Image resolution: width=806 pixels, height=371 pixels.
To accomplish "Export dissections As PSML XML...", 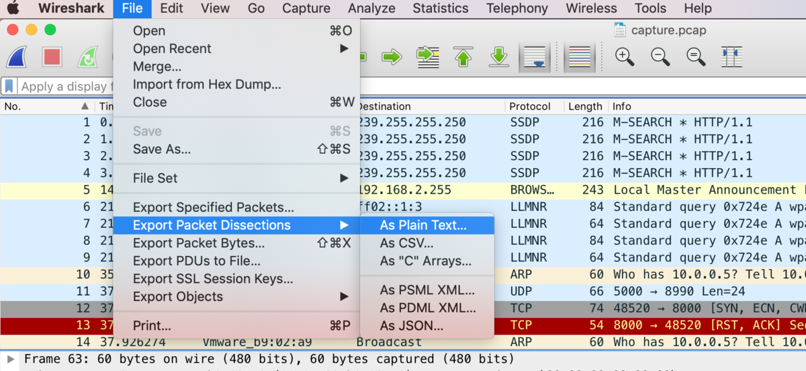I will 427,290.
